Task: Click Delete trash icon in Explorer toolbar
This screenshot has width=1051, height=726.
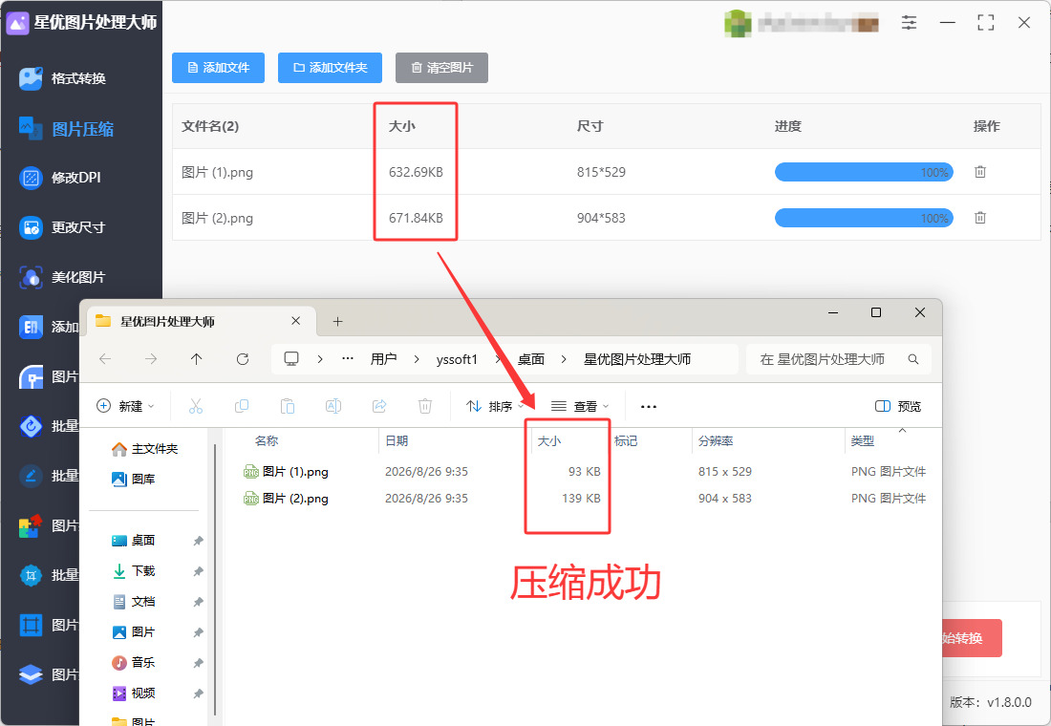Action: point(425,406)
